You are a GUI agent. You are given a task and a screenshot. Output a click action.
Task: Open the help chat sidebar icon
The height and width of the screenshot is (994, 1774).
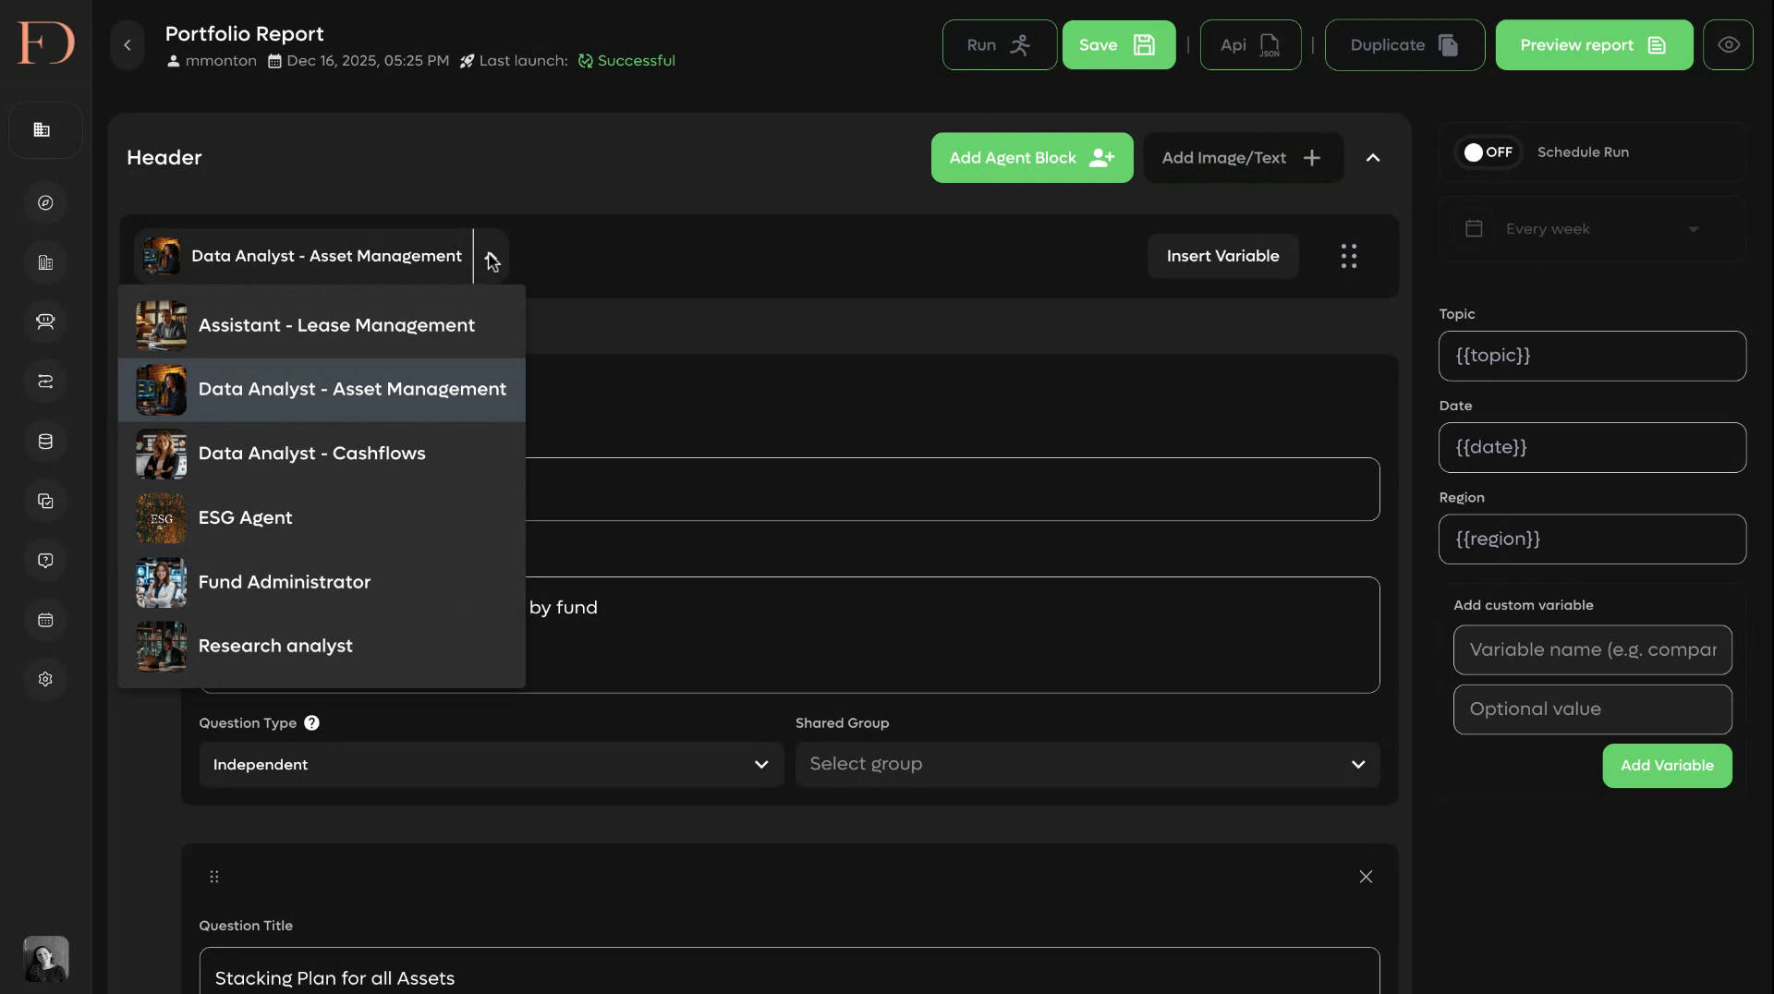(45, 561)
